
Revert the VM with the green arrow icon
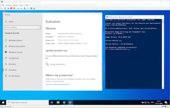coord(28,8)
